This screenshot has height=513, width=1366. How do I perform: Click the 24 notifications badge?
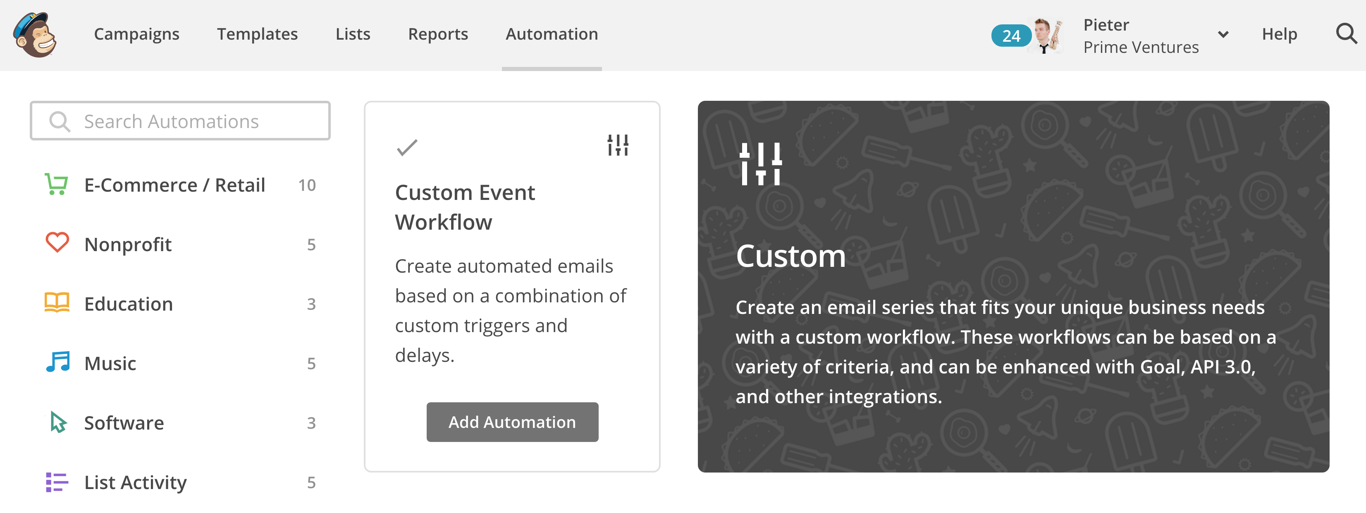pyautogui.click(x=1011, y=36)
